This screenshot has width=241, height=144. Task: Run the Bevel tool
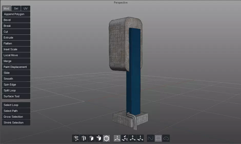(16, 20)
